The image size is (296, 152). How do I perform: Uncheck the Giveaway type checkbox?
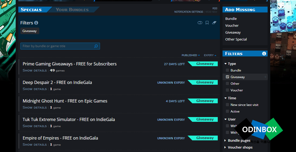(227, 77)
